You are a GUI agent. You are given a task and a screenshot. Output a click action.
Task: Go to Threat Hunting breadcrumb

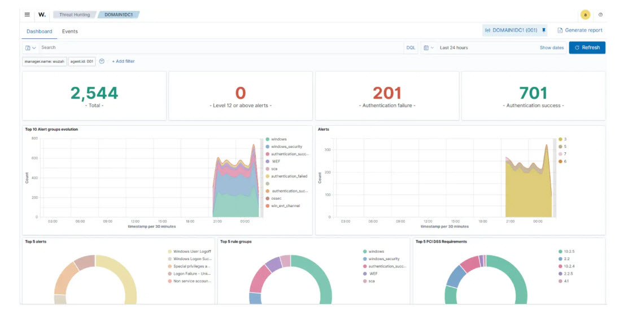74,15
